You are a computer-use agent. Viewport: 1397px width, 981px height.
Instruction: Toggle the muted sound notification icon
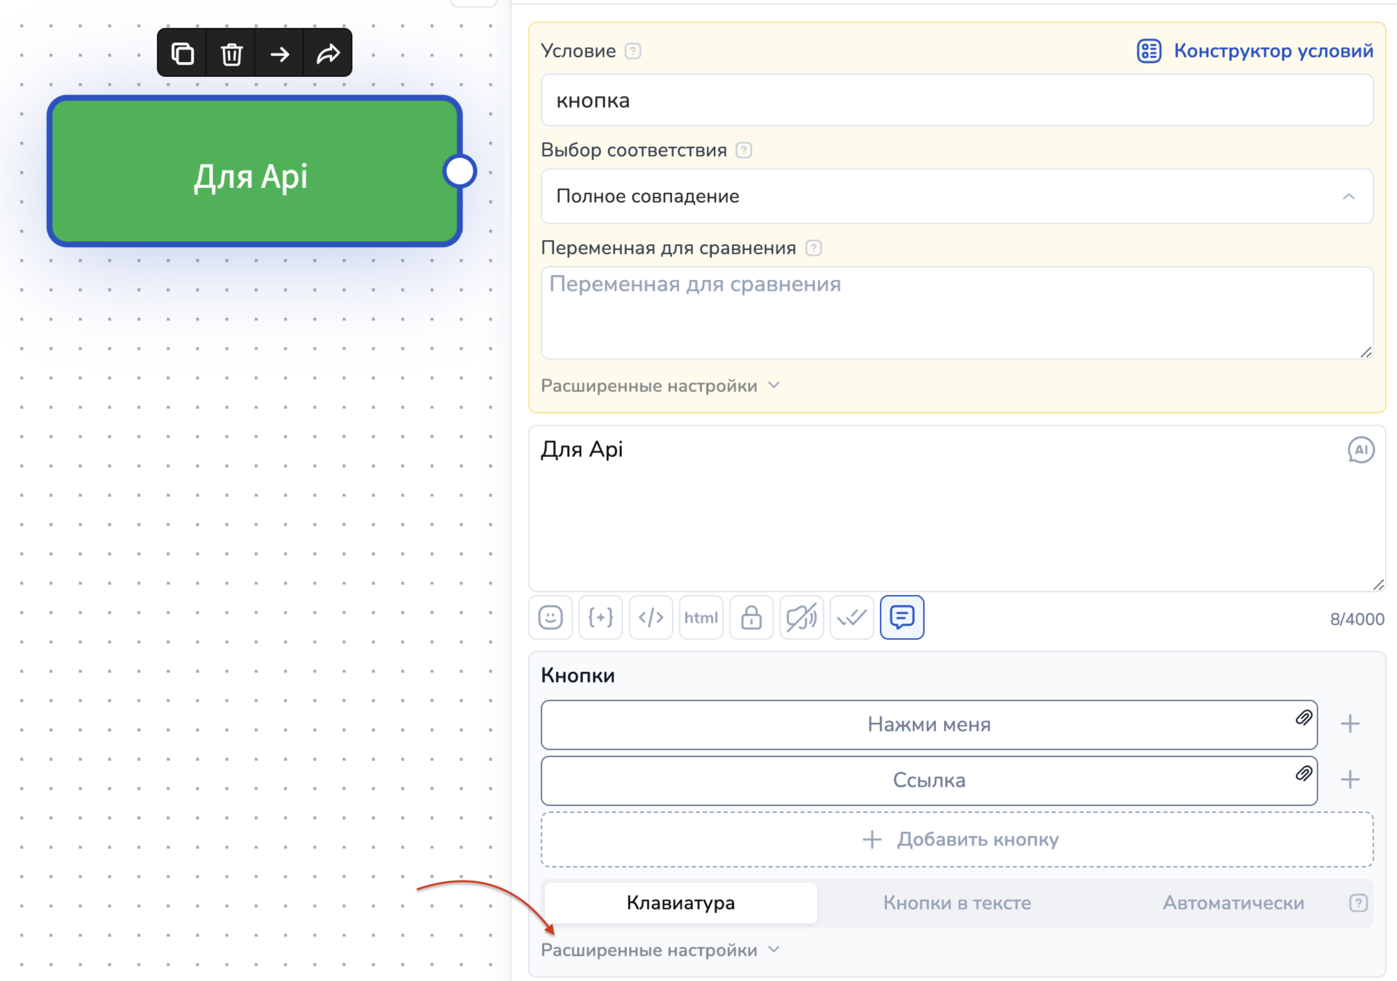point(801,617)
